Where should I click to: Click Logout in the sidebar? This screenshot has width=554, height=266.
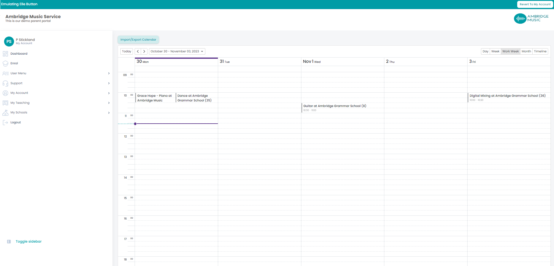16,122
